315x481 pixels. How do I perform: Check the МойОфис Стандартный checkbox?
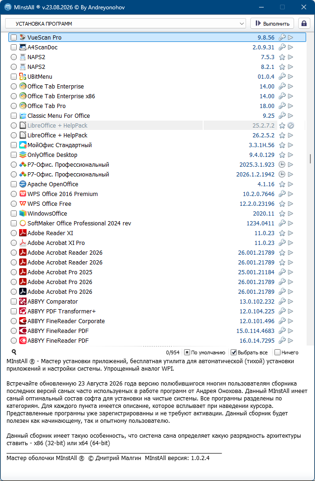click(x=14, y=145)
